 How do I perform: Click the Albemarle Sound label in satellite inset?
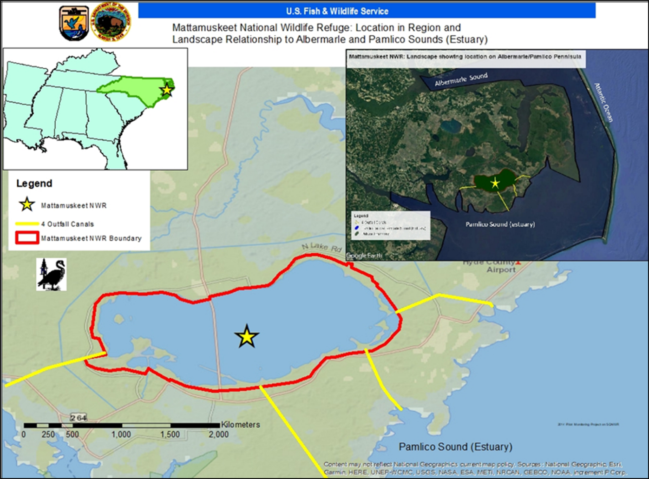coord(461,80)
